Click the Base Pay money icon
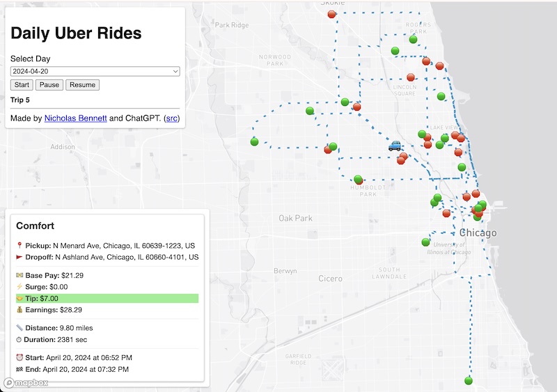This screenshot has height=392, width=557. coord(19,275)
